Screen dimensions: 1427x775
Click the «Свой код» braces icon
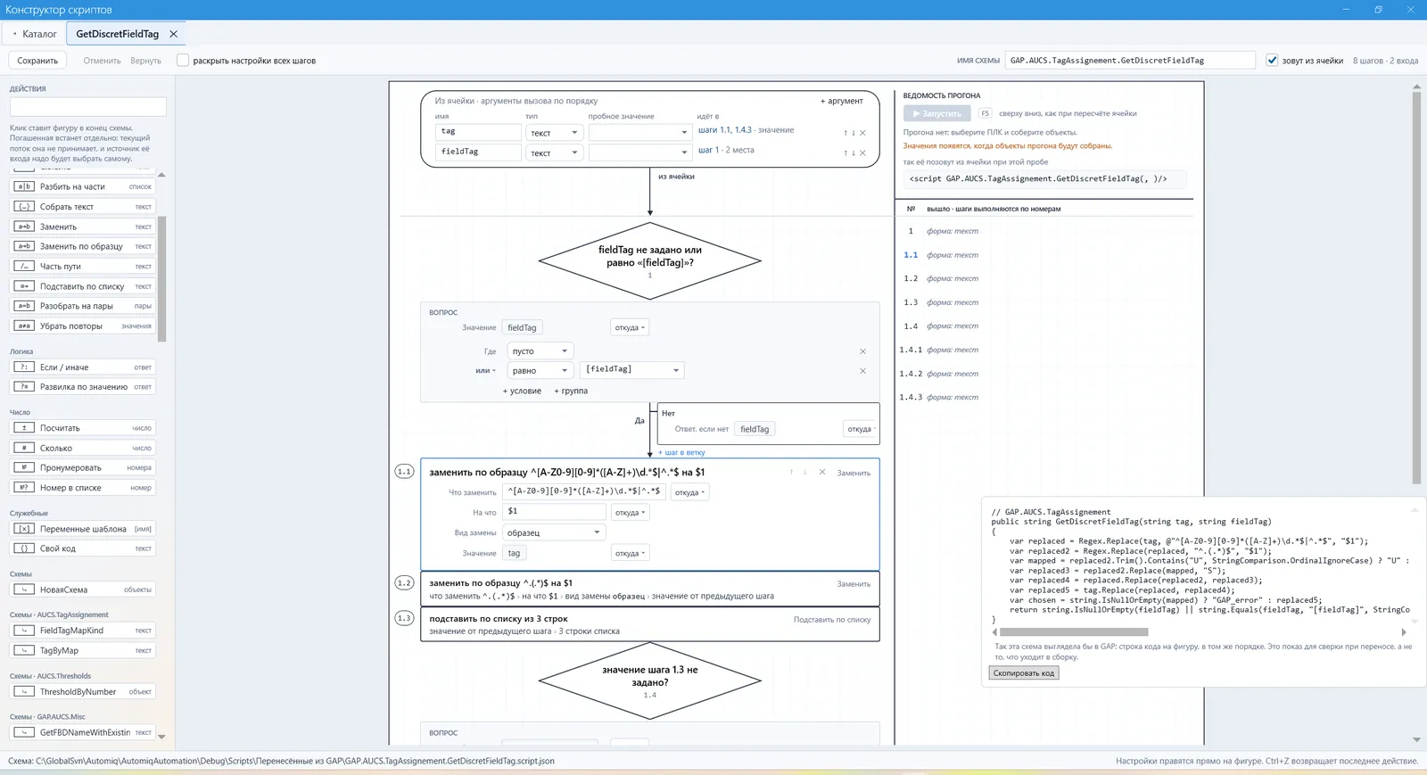point(25,548)
